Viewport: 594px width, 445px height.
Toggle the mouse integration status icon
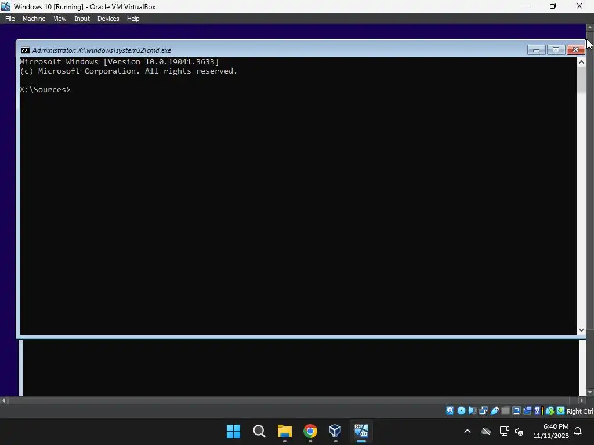click(550, 411)
